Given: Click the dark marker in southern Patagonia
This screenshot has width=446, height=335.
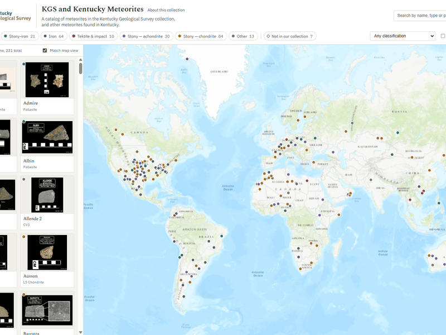Looking at the screenshot, I should 184,296.
